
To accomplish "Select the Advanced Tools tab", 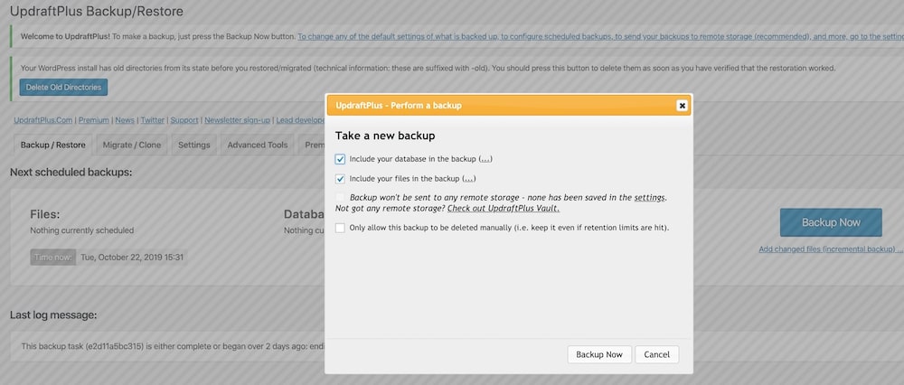I will (x=258, y=145).
